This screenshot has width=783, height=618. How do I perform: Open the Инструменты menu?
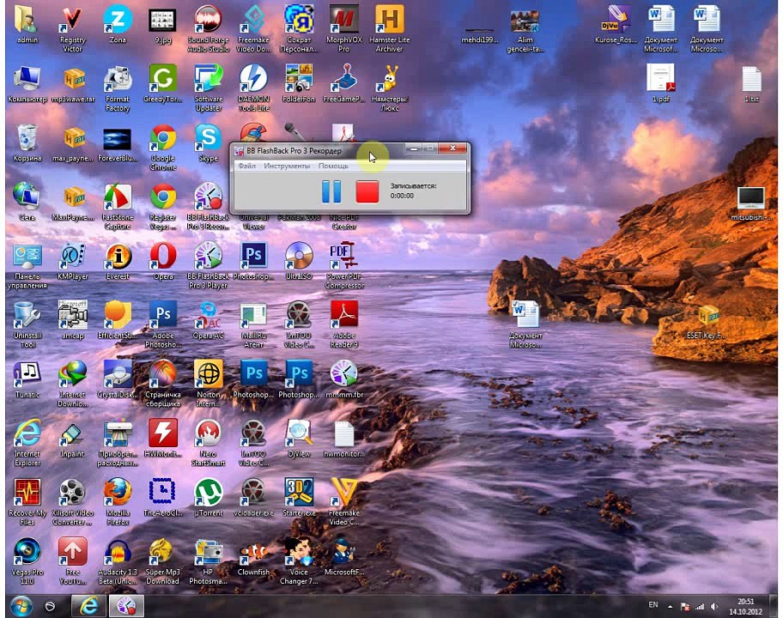(287, 166)
